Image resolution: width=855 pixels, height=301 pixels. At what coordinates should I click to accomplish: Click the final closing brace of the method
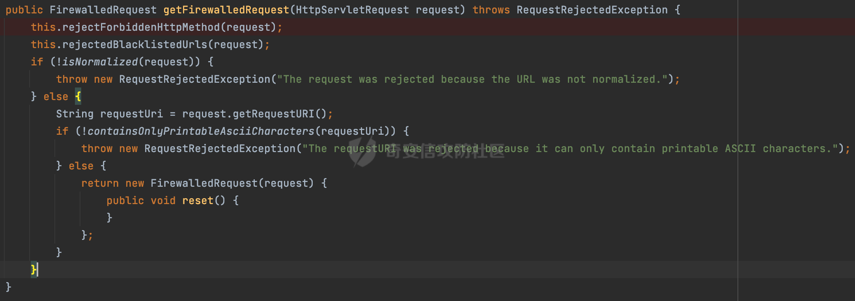pyautogui.click(x=9, y=287)
